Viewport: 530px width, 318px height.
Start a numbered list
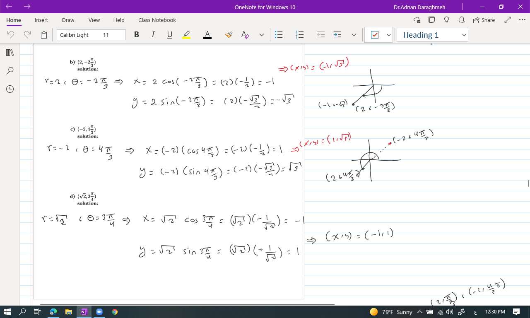pyautogui.click(x=299, y=35)
